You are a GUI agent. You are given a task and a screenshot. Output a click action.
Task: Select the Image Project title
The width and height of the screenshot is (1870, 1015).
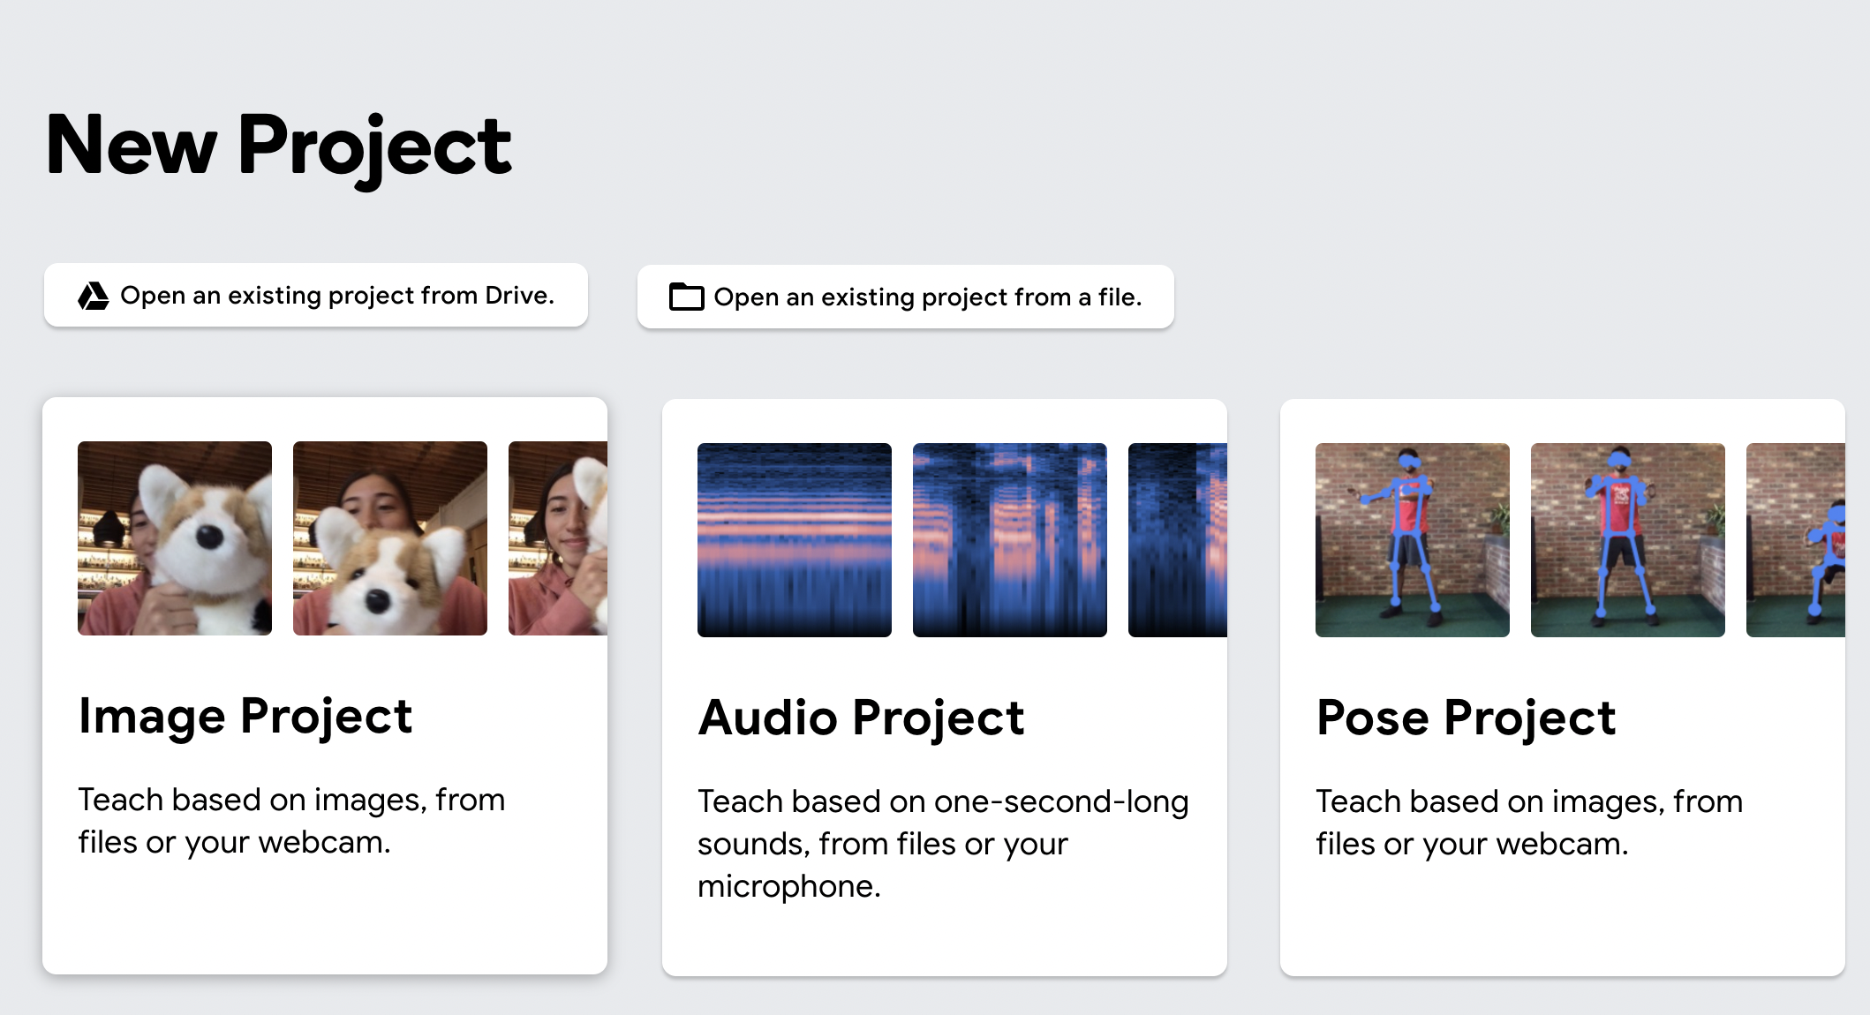(245, 716)
